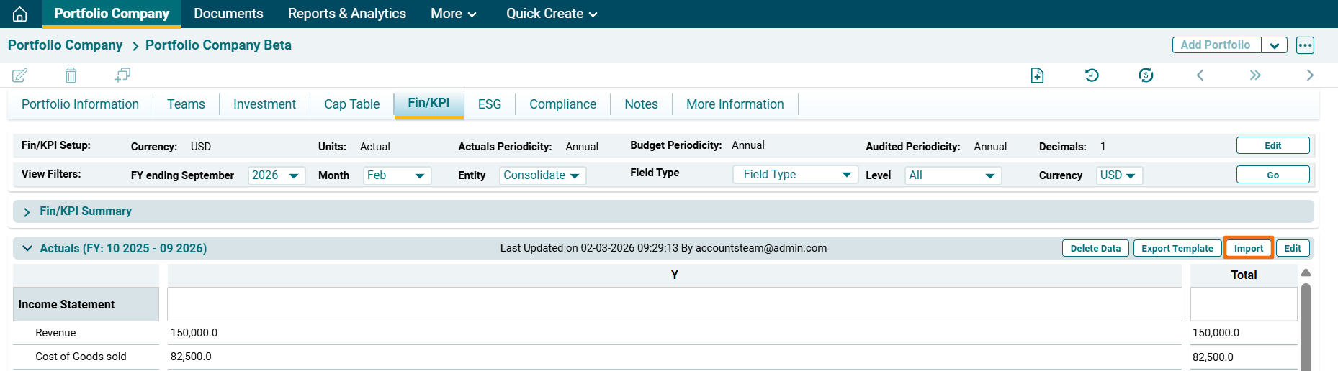The width and height of the screenshot is (1338, 371).
Task: Click the add document icon
Action: coord(1037,75)
